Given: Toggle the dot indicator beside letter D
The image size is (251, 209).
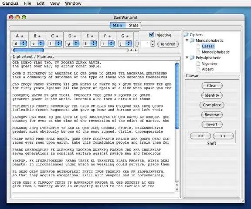Looking at the screenshot, I should (x=75, y=36).
